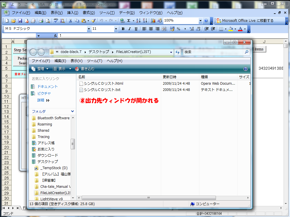Open Excel Help question mark icon

(x=206, y=21)
